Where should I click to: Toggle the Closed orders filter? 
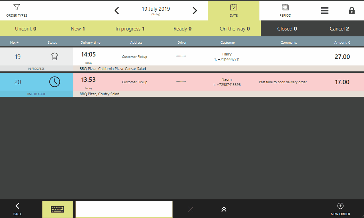pyautogui.click(x=287, y=29)
